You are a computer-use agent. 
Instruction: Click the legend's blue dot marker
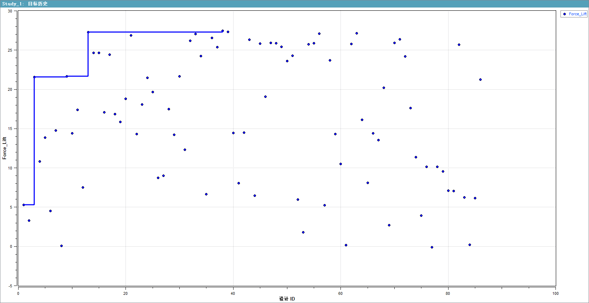(564, 14)
